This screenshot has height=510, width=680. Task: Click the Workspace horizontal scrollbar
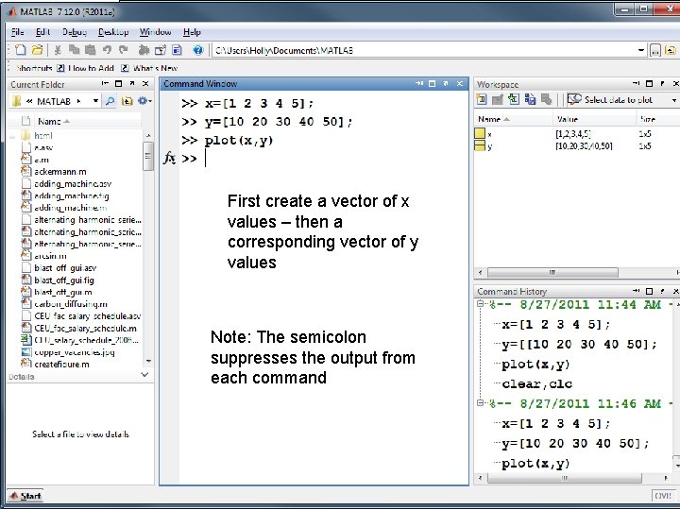point(552,272)
